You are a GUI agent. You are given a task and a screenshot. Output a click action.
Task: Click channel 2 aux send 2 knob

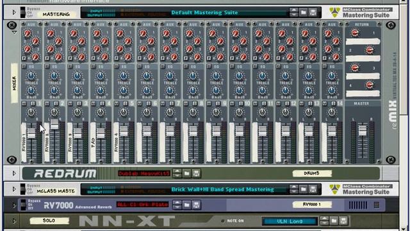[58, 41]
